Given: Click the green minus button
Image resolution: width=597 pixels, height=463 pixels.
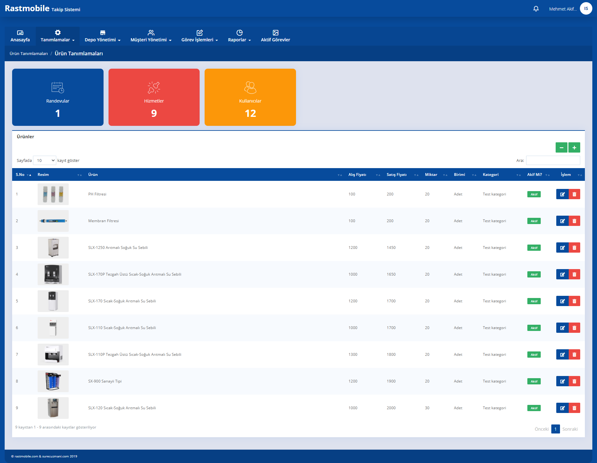Looking at the screenshot, I should point(561,148).
